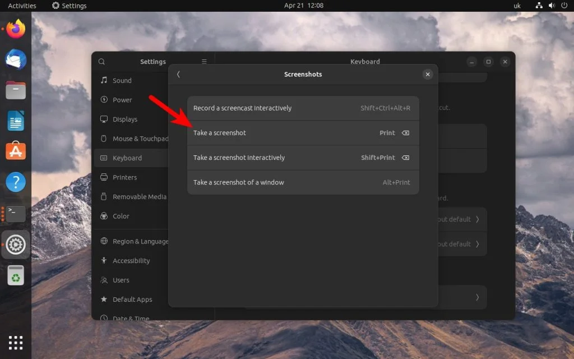Open the hamburger menu in Settings header

[204, 61]
